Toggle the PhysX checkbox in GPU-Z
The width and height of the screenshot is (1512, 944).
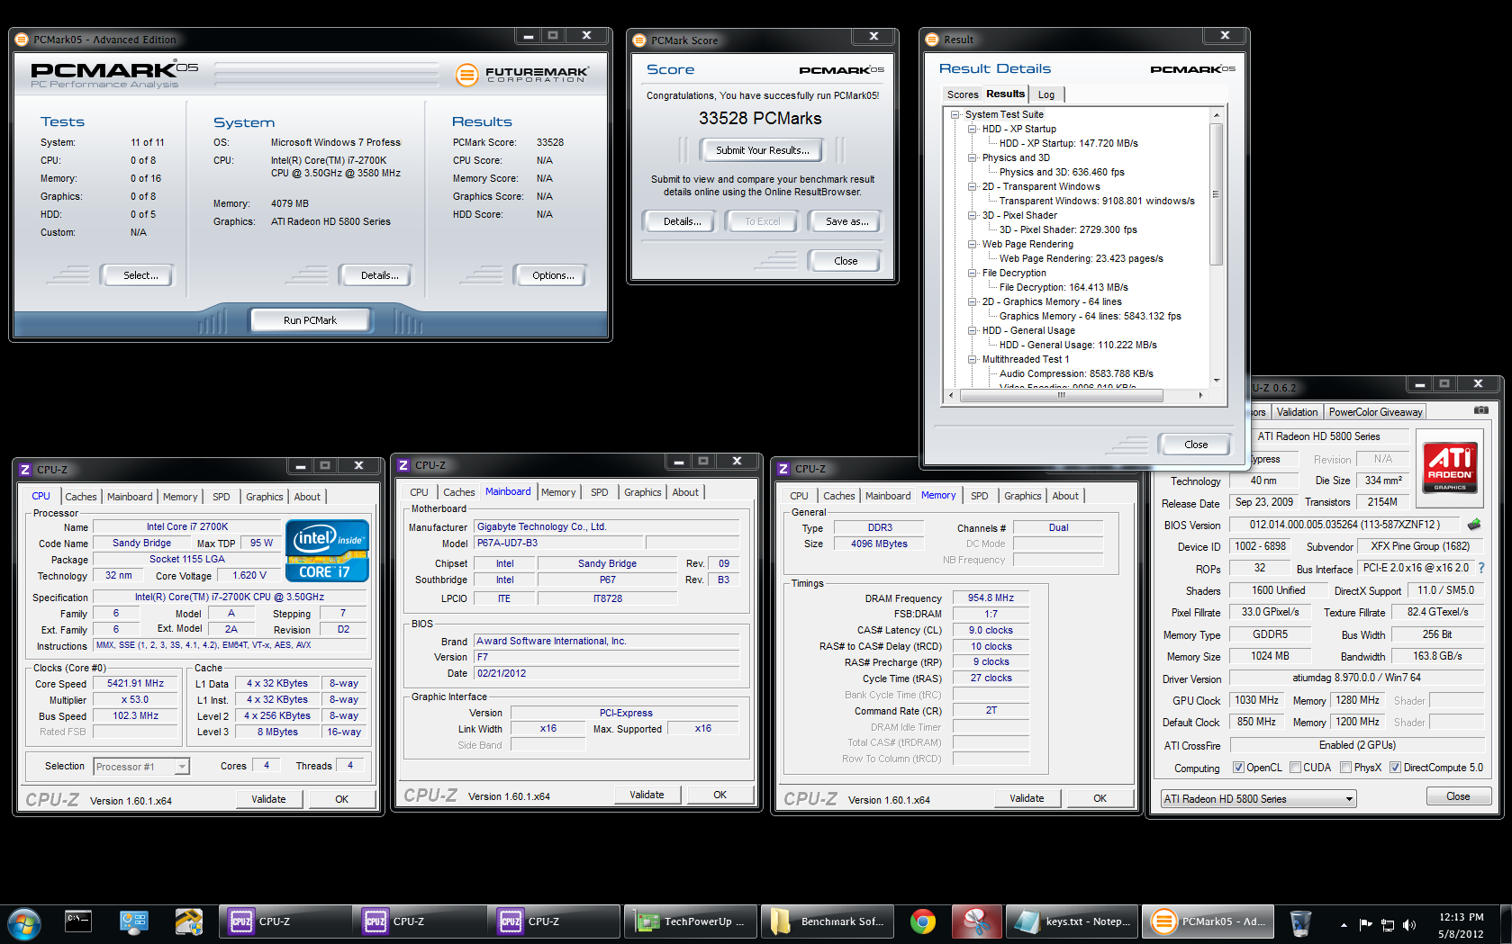[1345, 768]
